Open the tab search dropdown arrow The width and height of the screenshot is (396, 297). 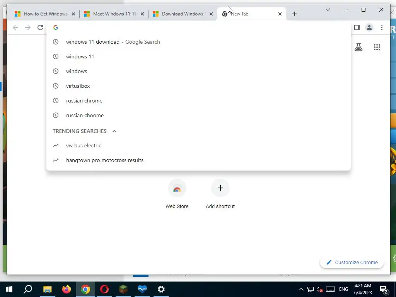click(328, 10)
